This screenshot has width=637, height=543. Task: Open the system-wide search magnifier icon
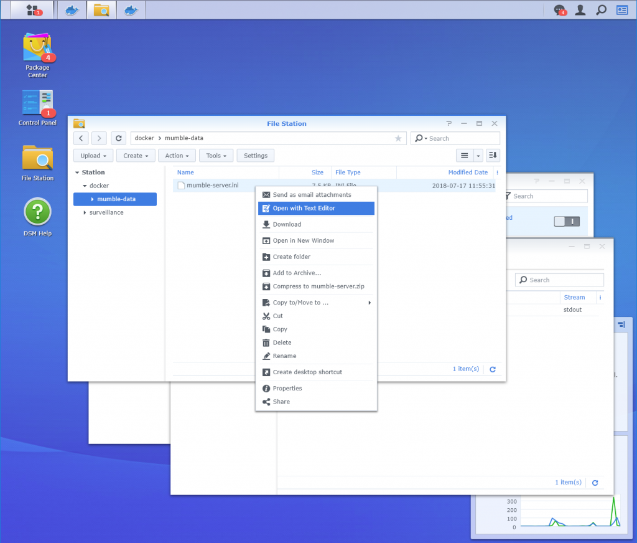(x=601, y=10)
